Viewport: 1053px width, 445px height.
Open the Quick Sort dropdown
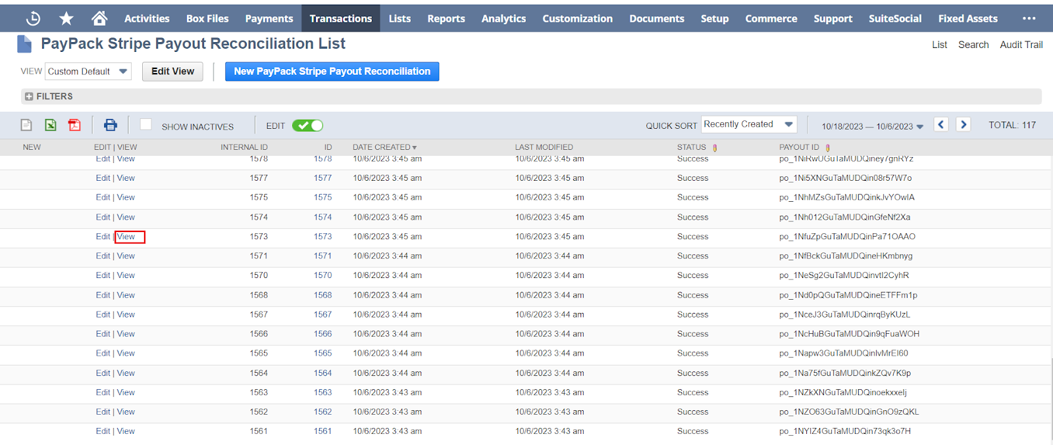pyautogui.click(x=748, y=124)
